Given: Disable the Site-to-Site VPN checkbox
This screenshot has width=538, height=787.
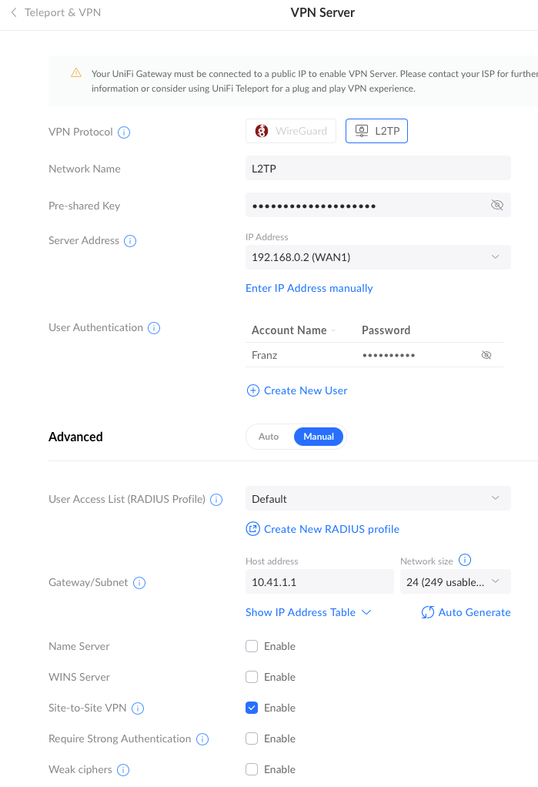Looking at the screenshot, I should (x=252, y=708).
